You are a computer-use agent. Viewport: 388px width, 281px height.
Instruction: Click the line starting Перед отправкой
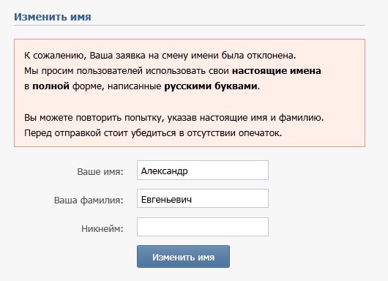[153, 133]
